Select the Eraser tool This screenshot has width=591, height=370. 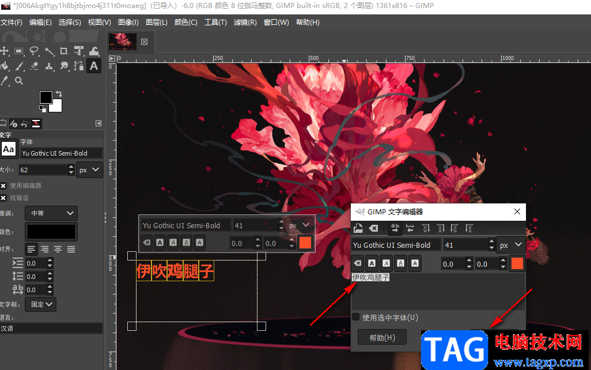tap(34, 66)
